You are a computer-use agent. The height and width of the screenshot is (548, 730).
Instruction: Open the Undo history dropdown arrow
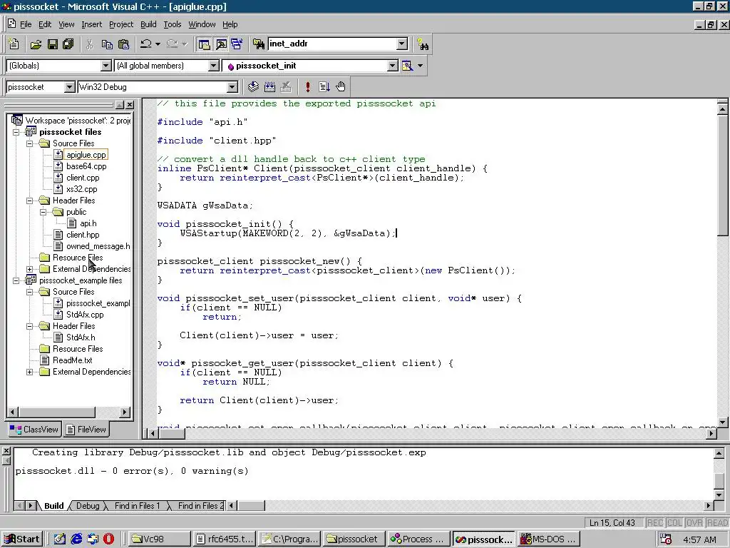[x=158, y=44]
